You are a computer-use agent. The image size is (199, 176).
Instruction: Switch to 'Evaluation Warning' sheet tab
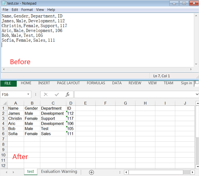(59, 171)
